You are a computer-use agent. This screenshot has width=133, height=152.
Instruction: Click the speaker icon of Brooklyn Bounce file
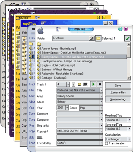39,61
